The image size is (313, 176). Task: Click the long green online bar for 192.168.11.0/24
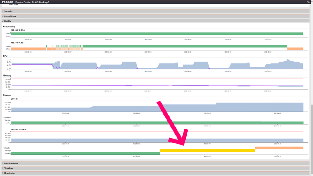click(185, 46)
